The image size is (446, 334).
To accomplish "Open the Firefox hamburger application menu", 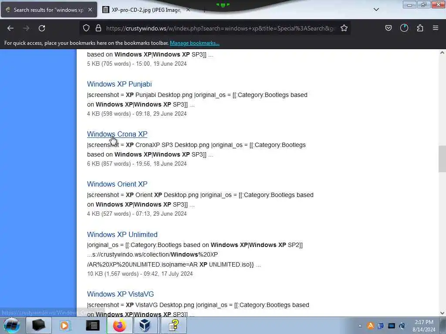I will click(436, 28).
